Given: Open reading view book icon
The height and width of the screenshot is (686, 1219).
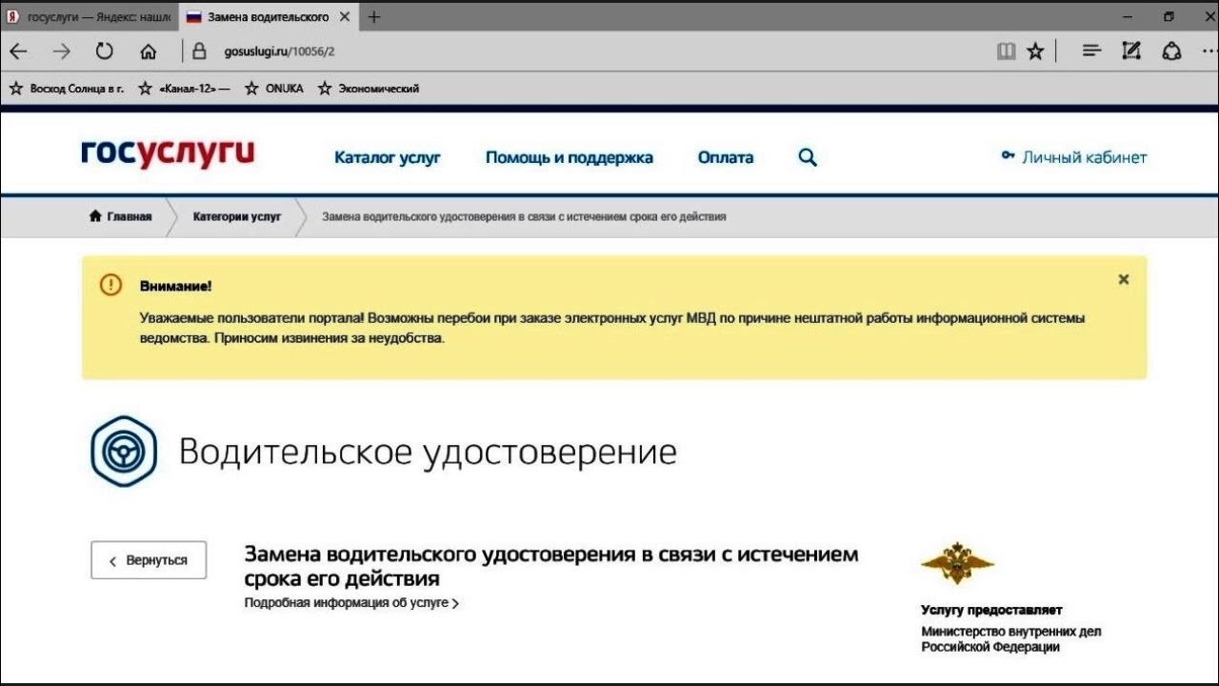Looking at the screenshot, I should pos(1006,51).
